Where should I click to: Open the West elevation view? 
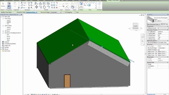click(x=8, y=40)
